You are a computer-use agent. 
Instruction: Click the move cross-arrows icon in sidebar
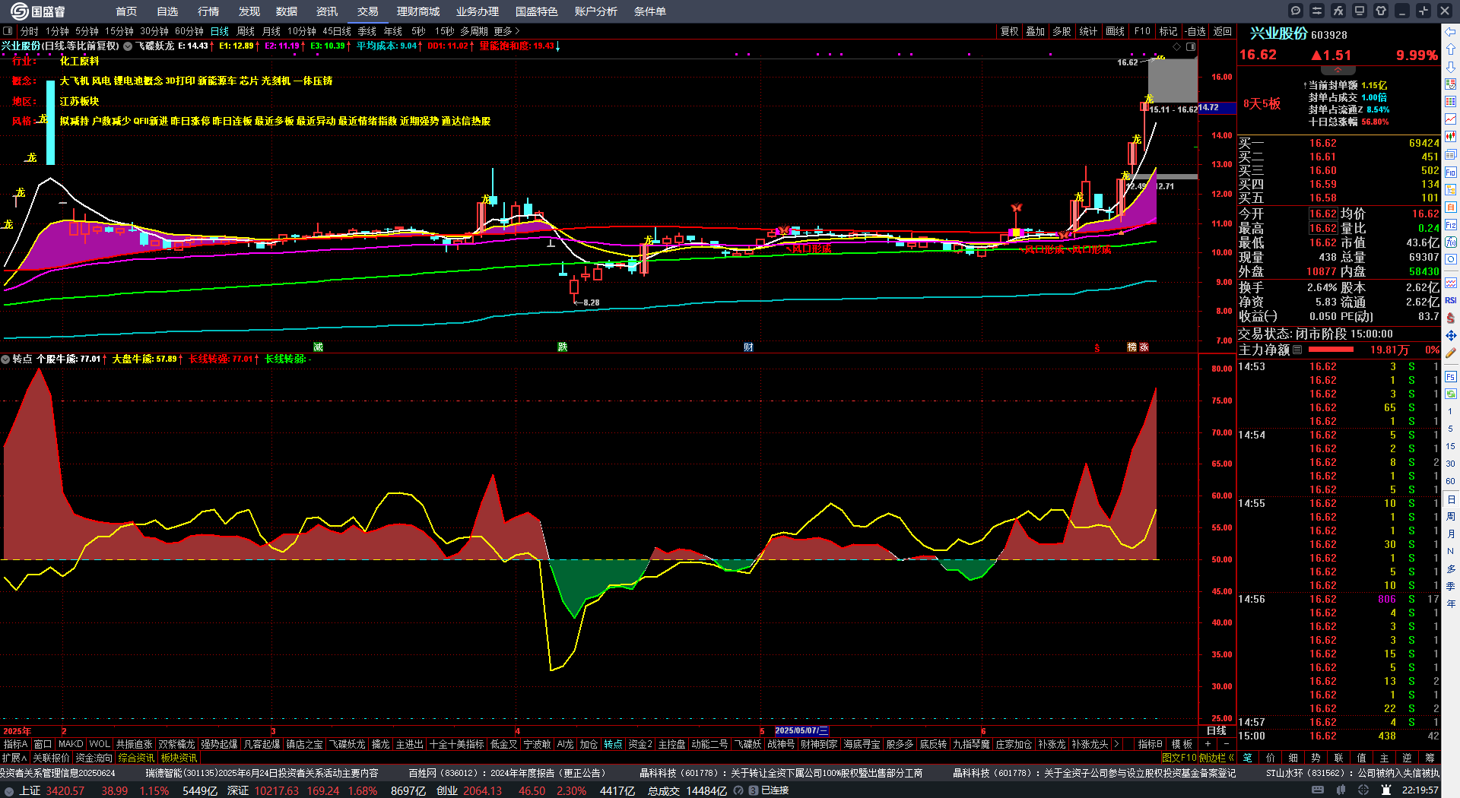1451,335
